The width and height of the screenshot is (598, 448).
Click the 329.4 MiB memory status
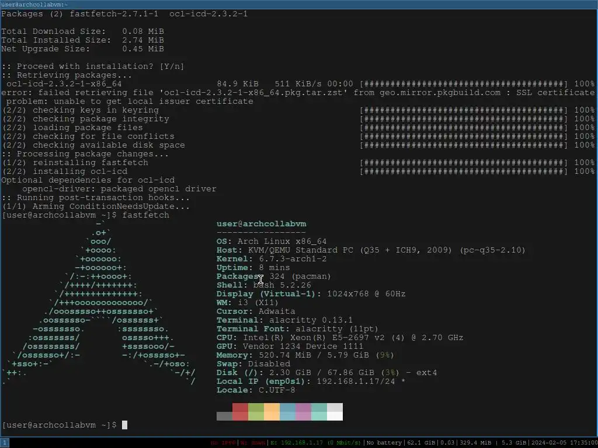[x=475, y=443]
